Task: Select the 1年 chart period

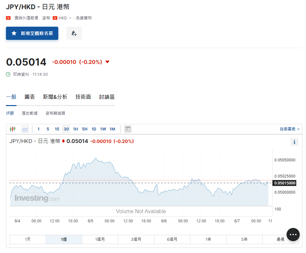Action: coord(208,239)
